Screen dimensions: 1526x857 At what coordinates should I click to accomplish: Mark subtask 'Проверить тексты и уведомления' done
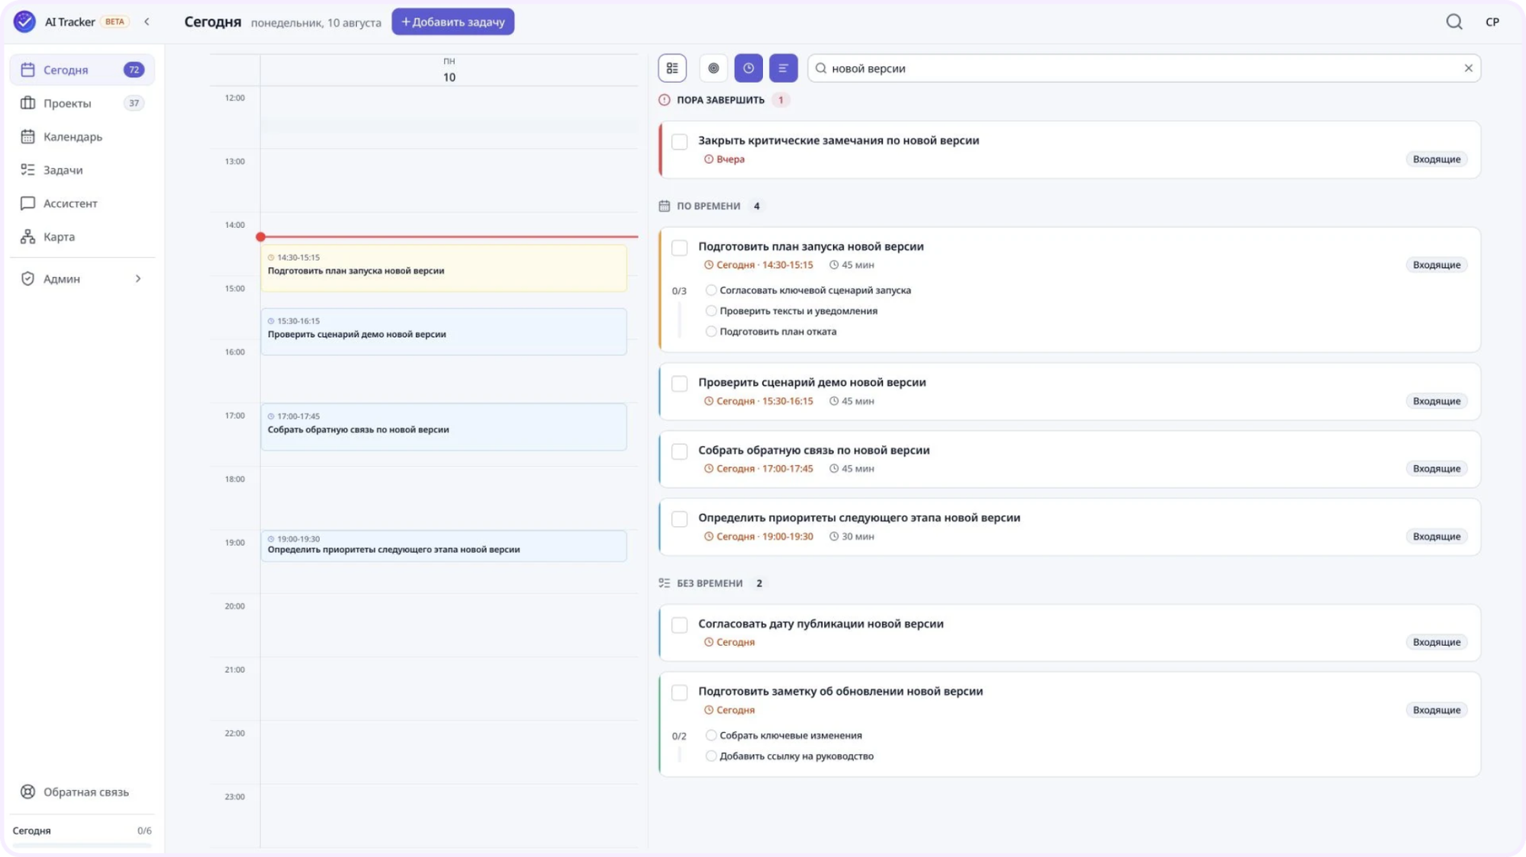tap(711, 310)
